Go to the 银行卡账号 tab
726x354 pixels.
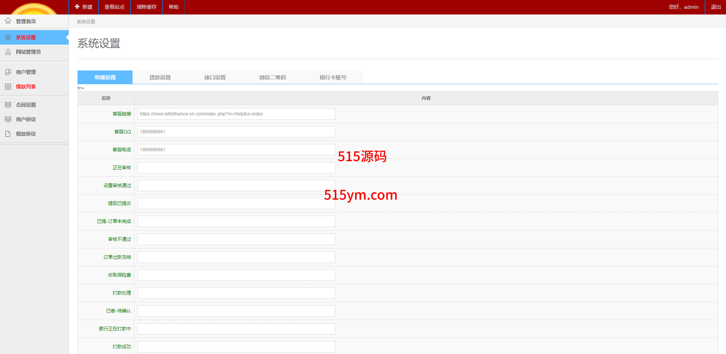pos(333,77)
